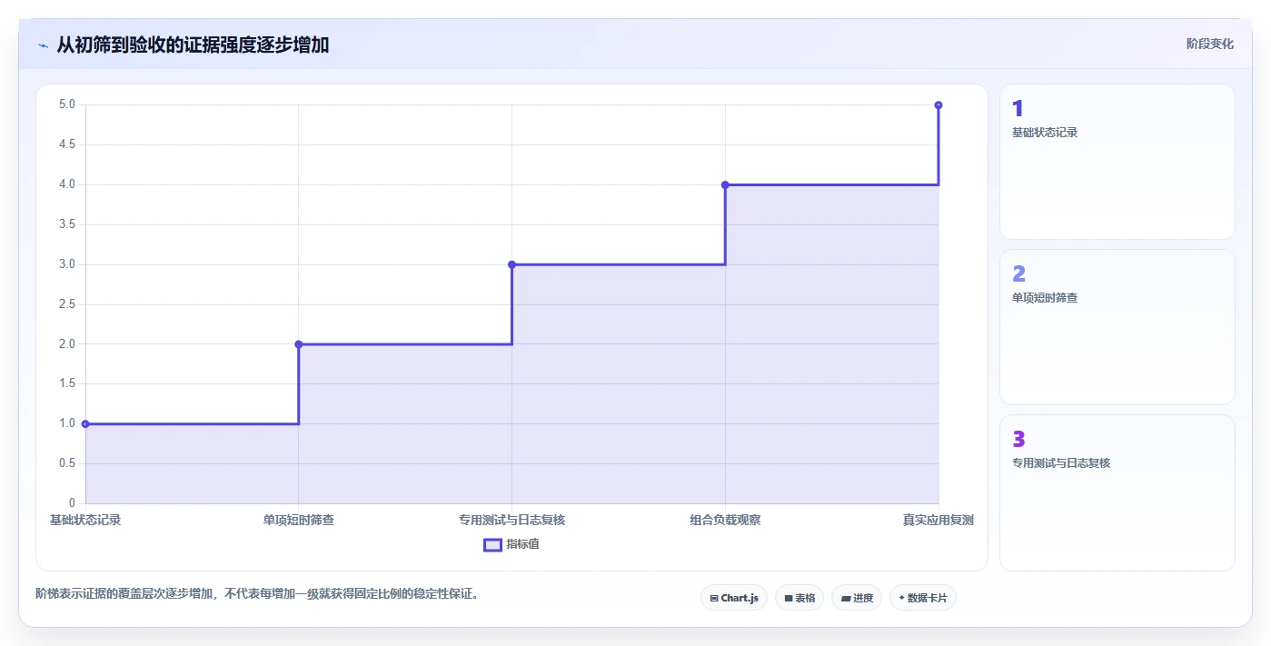Viewport: 1271px width, 646px height.
Task: Select card 1 基础状态记录
Action: click(x=1117, y=162)
